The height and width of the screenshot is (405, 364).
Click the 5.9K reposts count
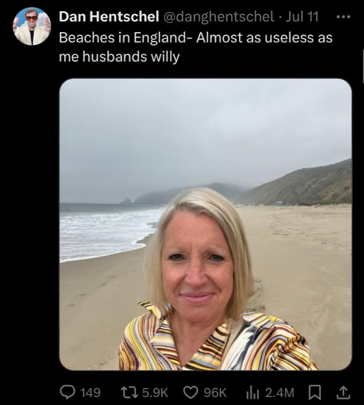156,392
